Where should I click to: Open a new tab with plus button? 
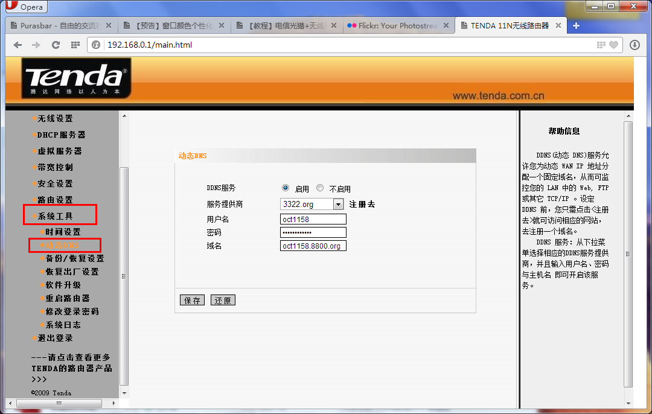coord(576,26)
